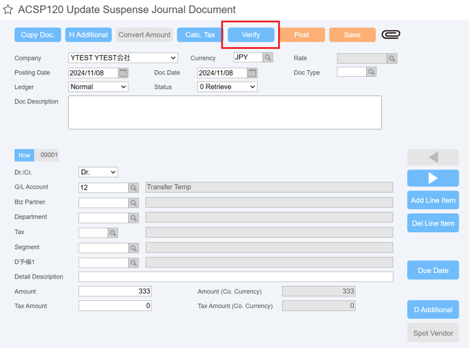Image resolution: width=469 pixels, height=348 pixels.
Task: Click the Verify button
Action: [x=251, y=35]
